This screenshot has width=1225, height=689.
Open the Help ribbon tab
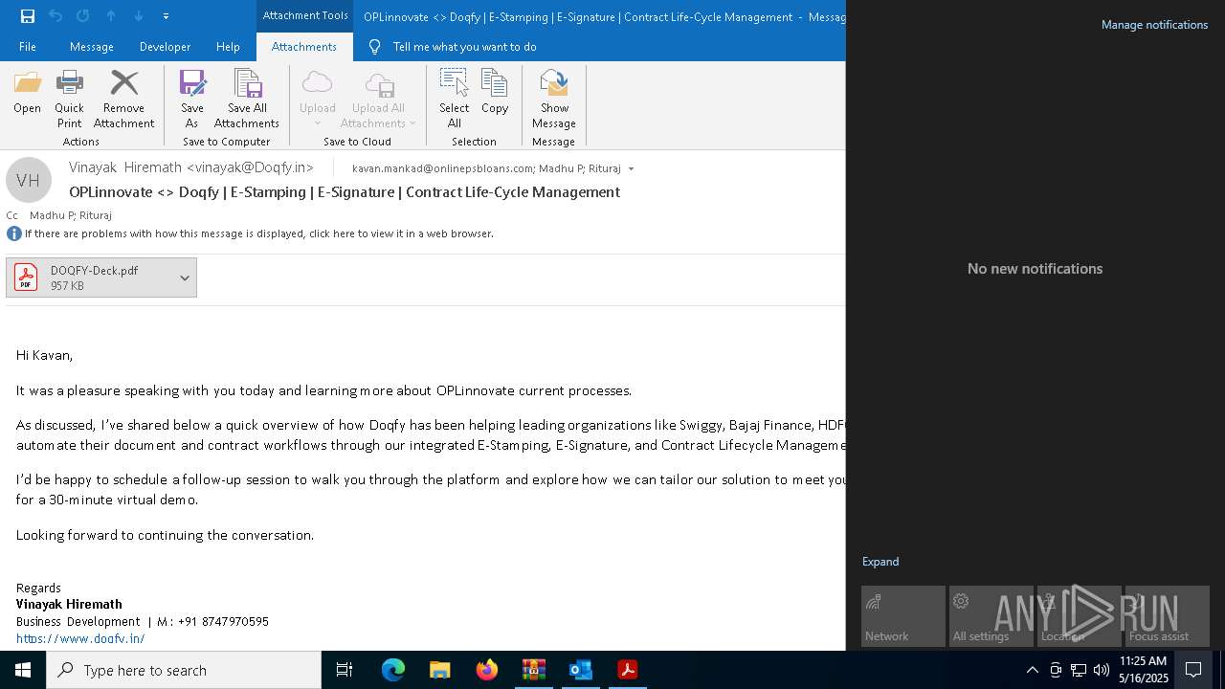(x=228, y=47)
